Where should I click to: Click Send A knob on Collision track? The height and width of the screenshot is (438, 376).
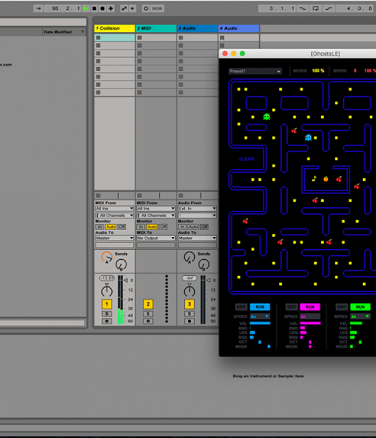tap(107, 257)
